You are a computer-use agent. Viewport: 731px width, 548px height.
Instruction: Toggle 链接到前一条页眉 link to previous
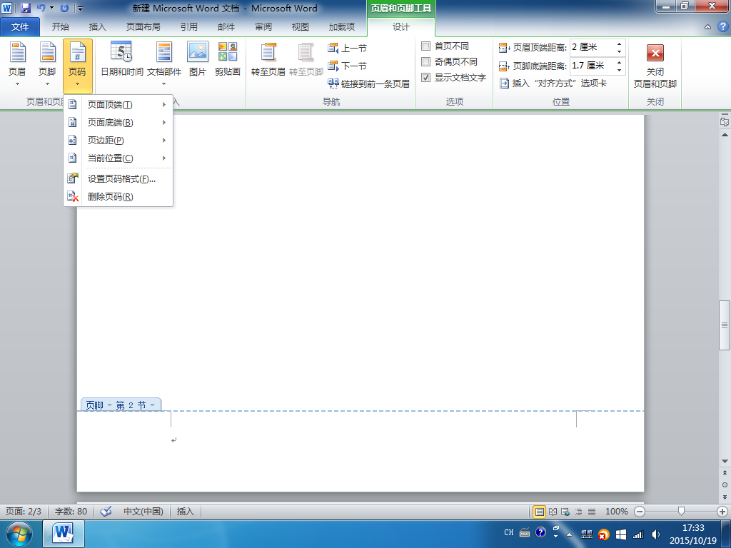coord(368,84)
